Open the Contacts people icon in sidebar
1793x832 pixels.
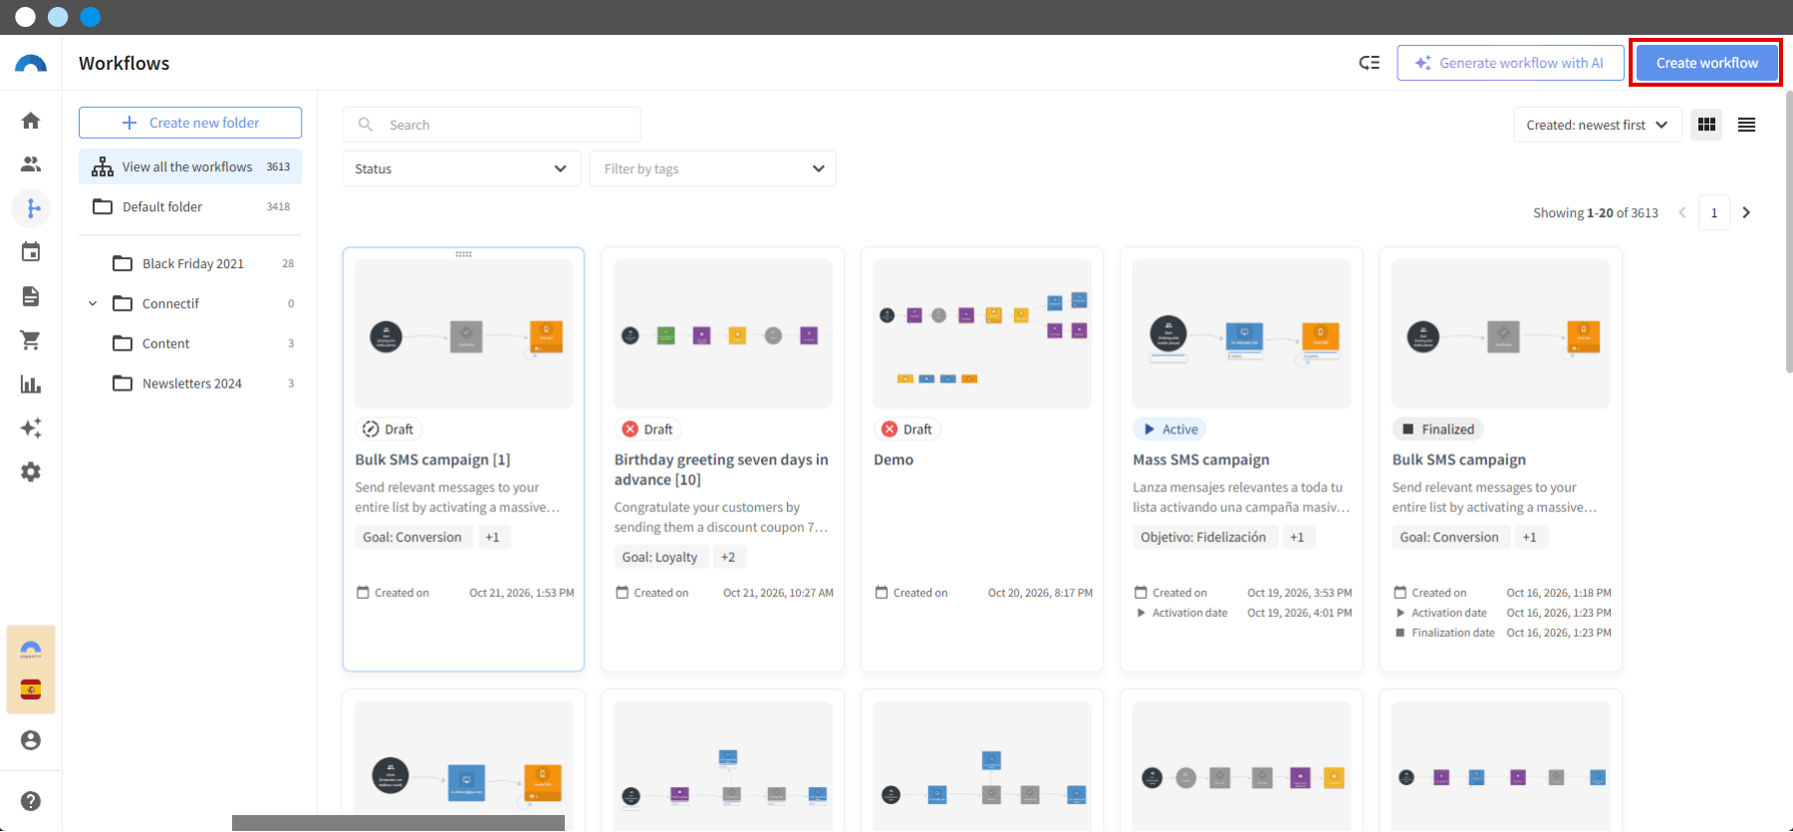click(31, 164)
